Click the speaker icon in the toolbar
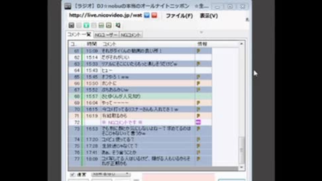Image resolution: width=322 pixels, height=181 pixels. 118,25
